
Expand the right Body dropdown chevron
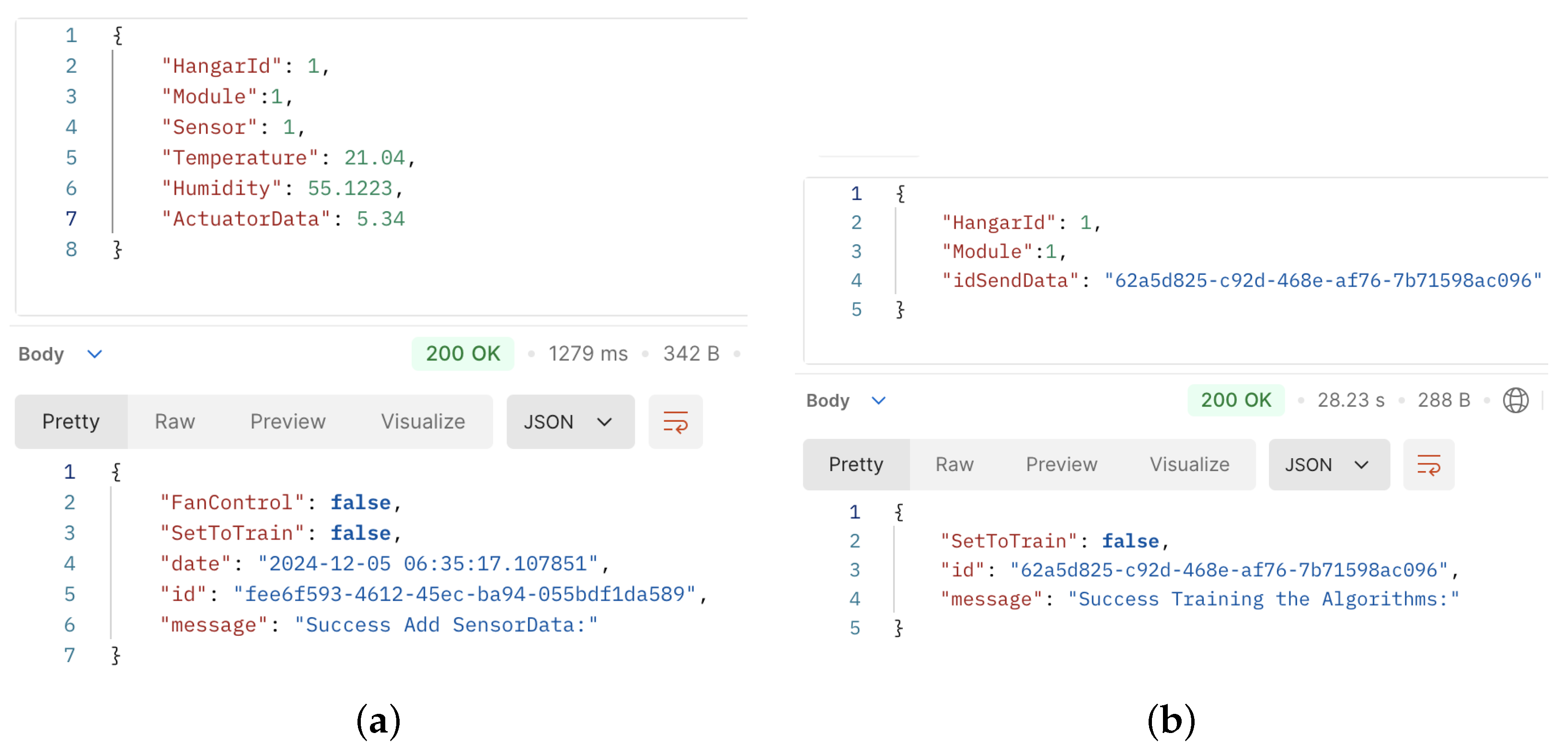878,400
